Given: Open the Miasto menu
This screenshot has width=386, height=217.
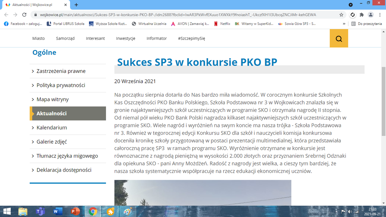Looking at the screenshot, I should pyautogui.click(x=39, y=38).
